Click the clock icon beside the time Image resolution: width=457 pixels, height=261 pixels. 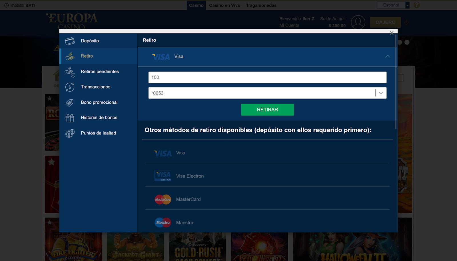coord(6,5)
